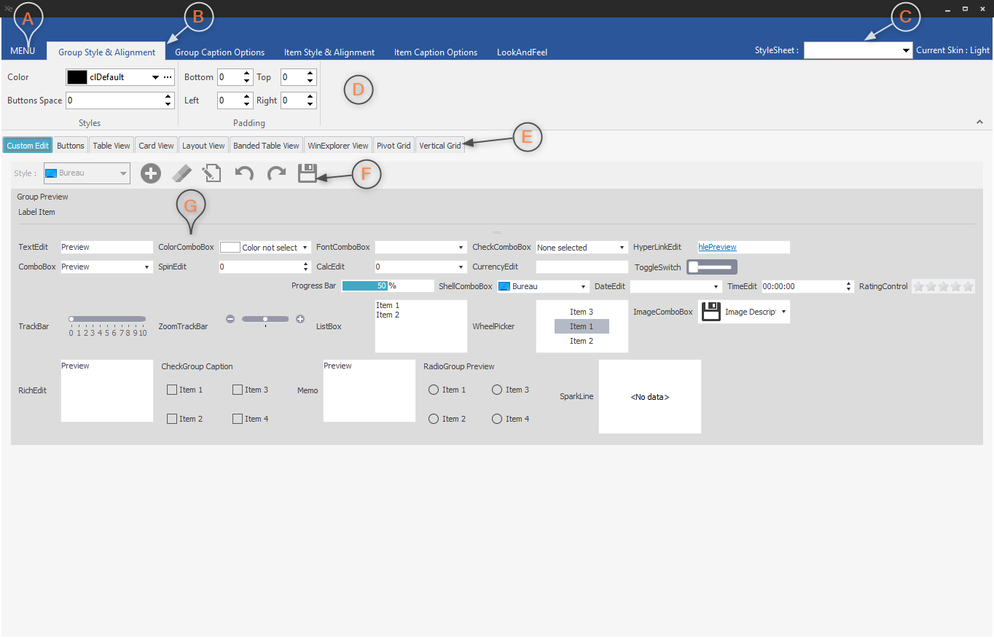Switch to Pivot Grid tab
Image resolution: width=994 pixels, height=638 pixels.
coord(394,146)
